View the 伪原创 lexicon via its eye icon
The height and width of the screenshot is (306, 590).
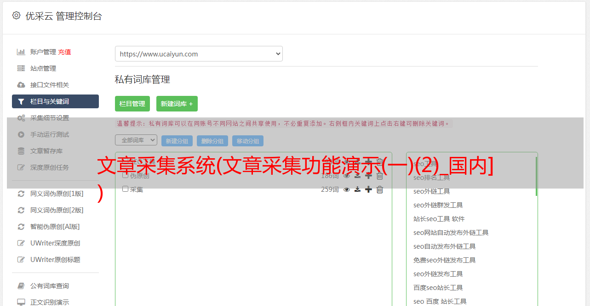(x=347, y=176)
